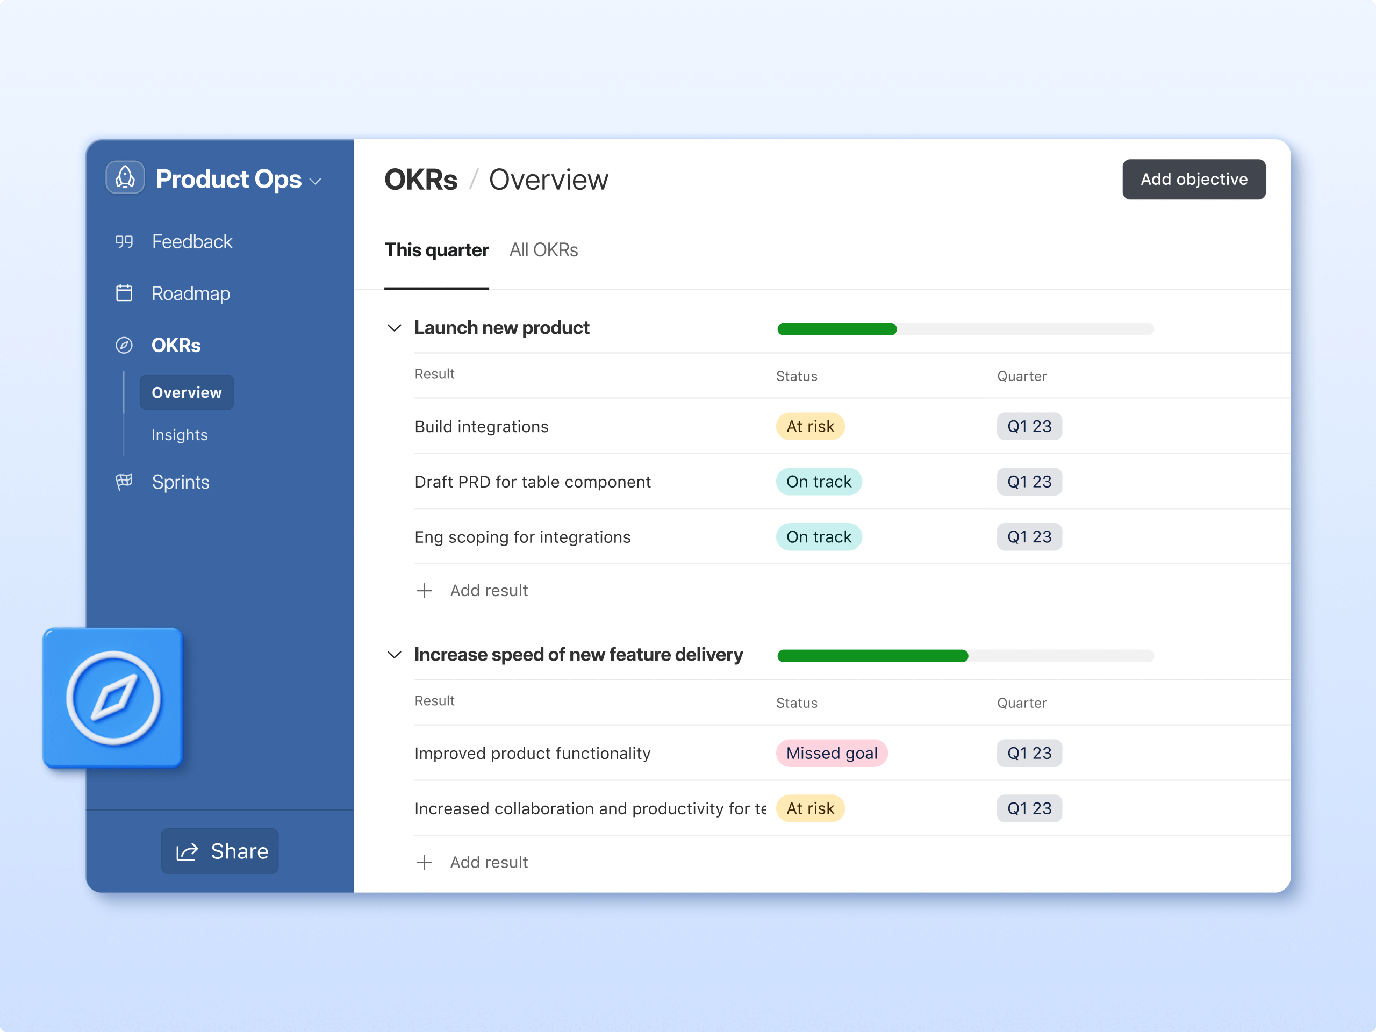Click the rocket logo icon in sidebar
The width and height of the screenshot is (1376, 1032).
pyautogui.click(x=125, y=178)
